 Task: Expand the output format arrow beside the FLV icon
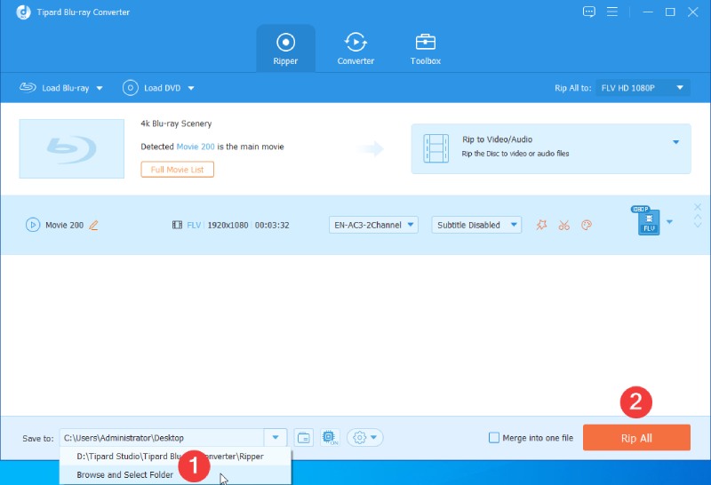tap(669, 222)
